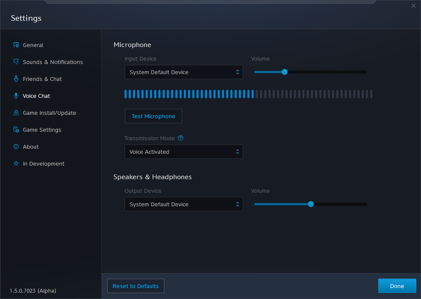Click the speakers Volume slider handle
Viewport: 421px width, 299px height.
[x=311, y=204]
